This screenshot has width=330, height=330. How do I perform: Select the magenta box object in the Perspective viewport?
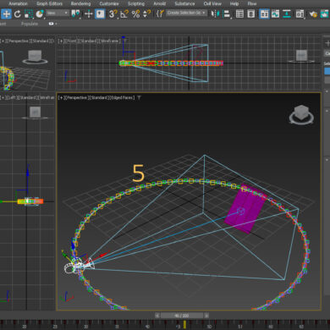(x=246, y=209)
